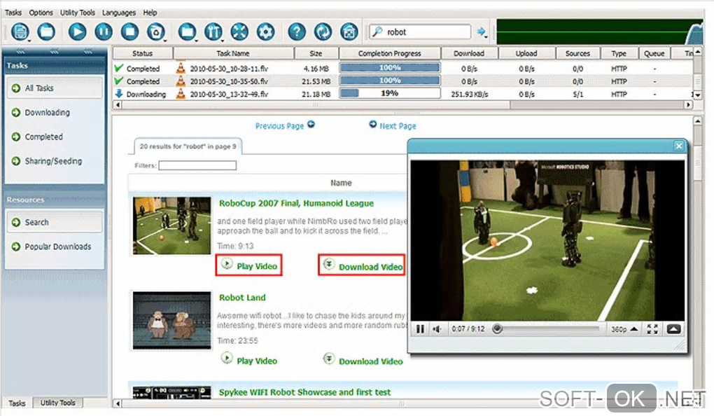Open the utility tools wrench icon
The image size is (714, 416).
(x=213, y=32)
